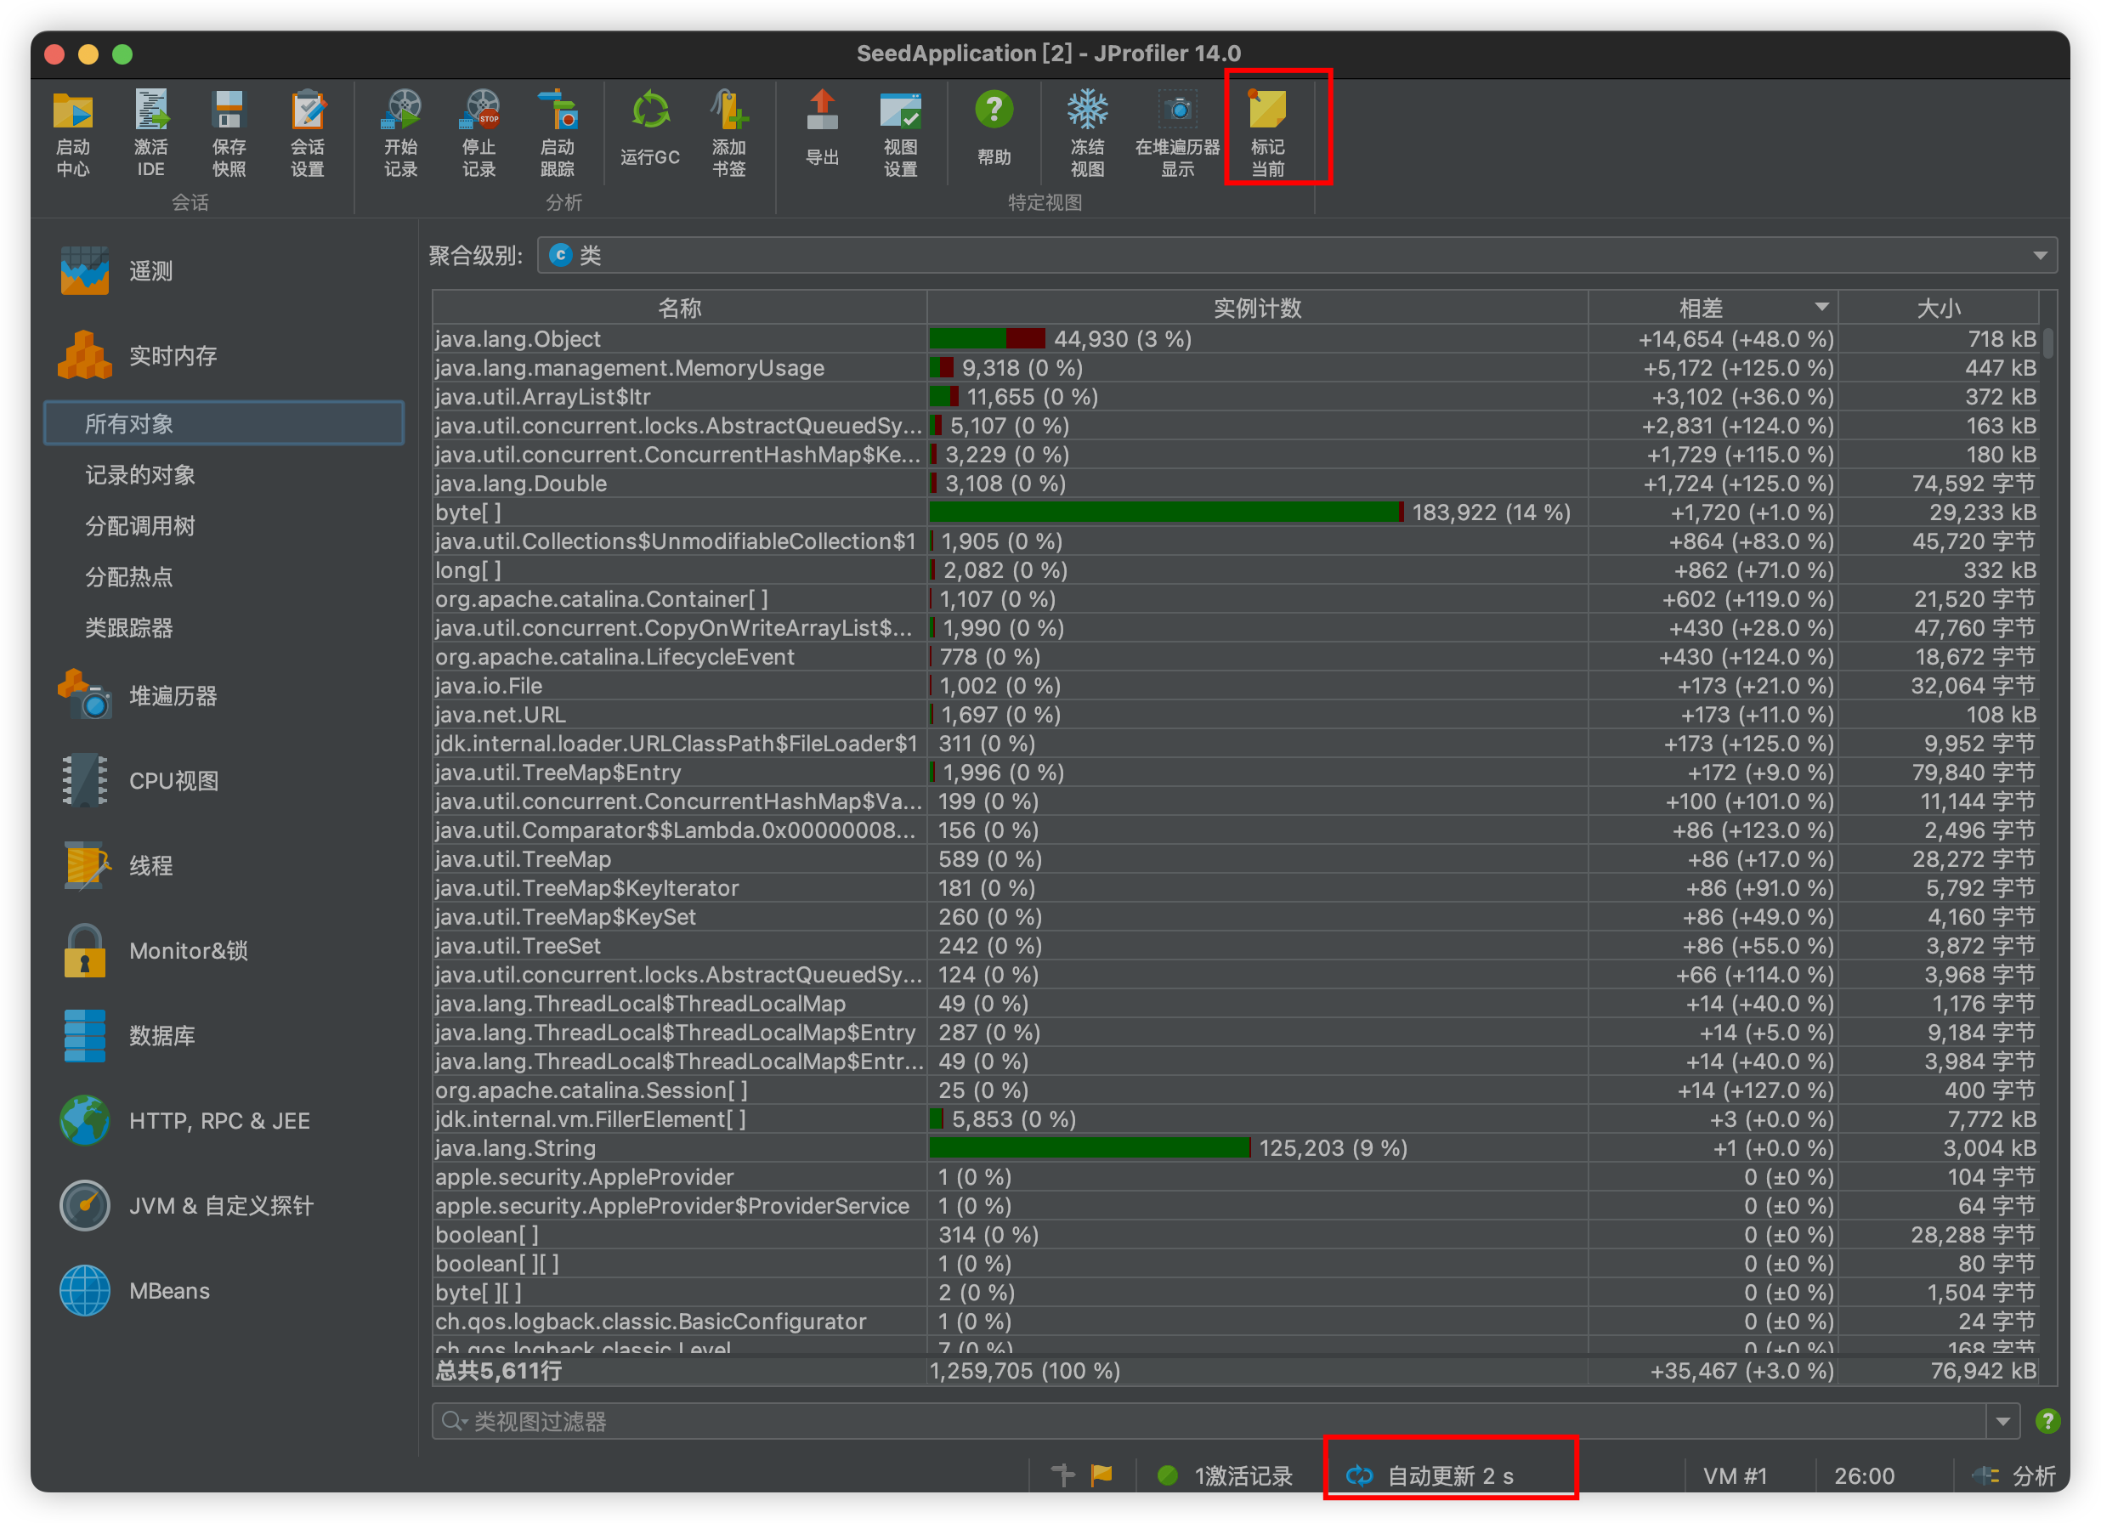Select the java.lang.Object row
The width and height of the screenshot is (2101, 1523).
click(x=1236, y=339)
